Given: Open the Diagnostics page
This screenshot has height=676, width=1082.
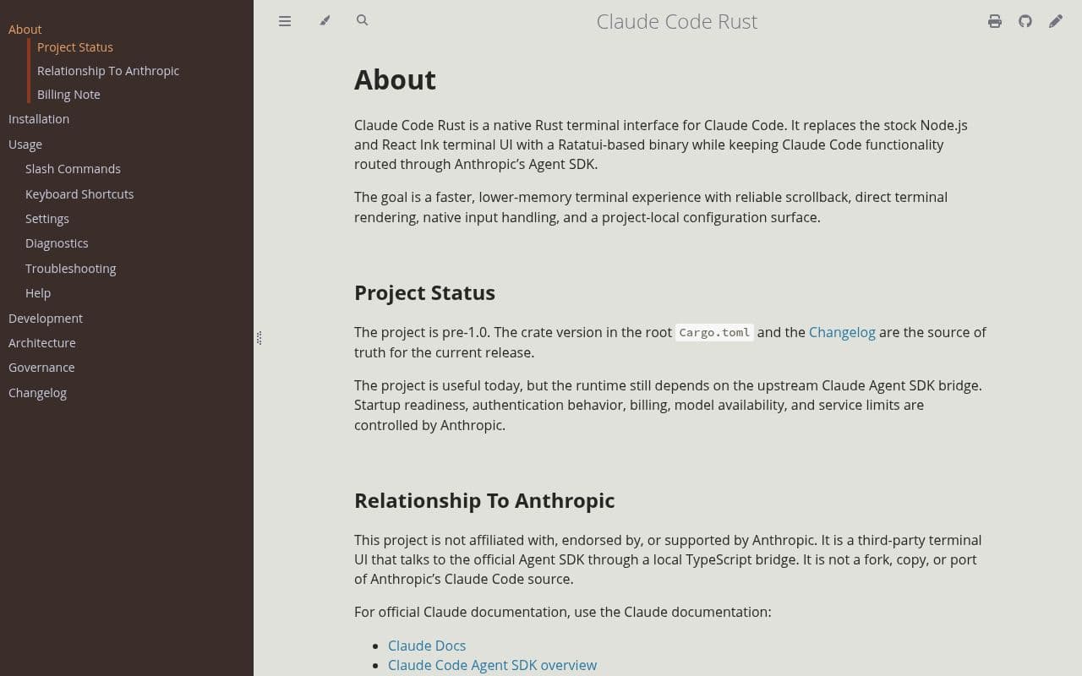Looking at the screenshot, I should [x=57, y=243].
